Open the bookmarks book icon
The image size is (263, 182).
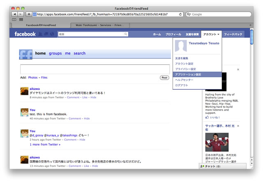[x=14, y=20]
